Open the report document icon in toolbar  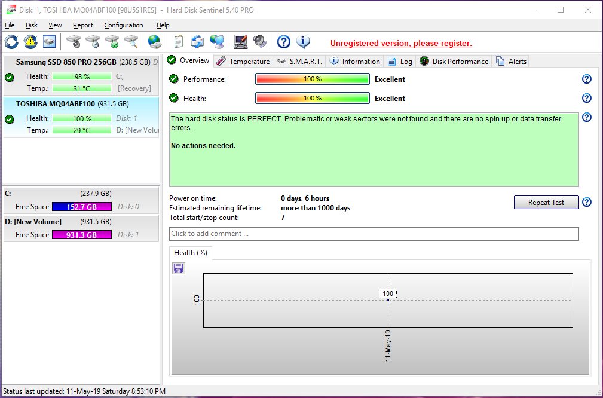178,42
